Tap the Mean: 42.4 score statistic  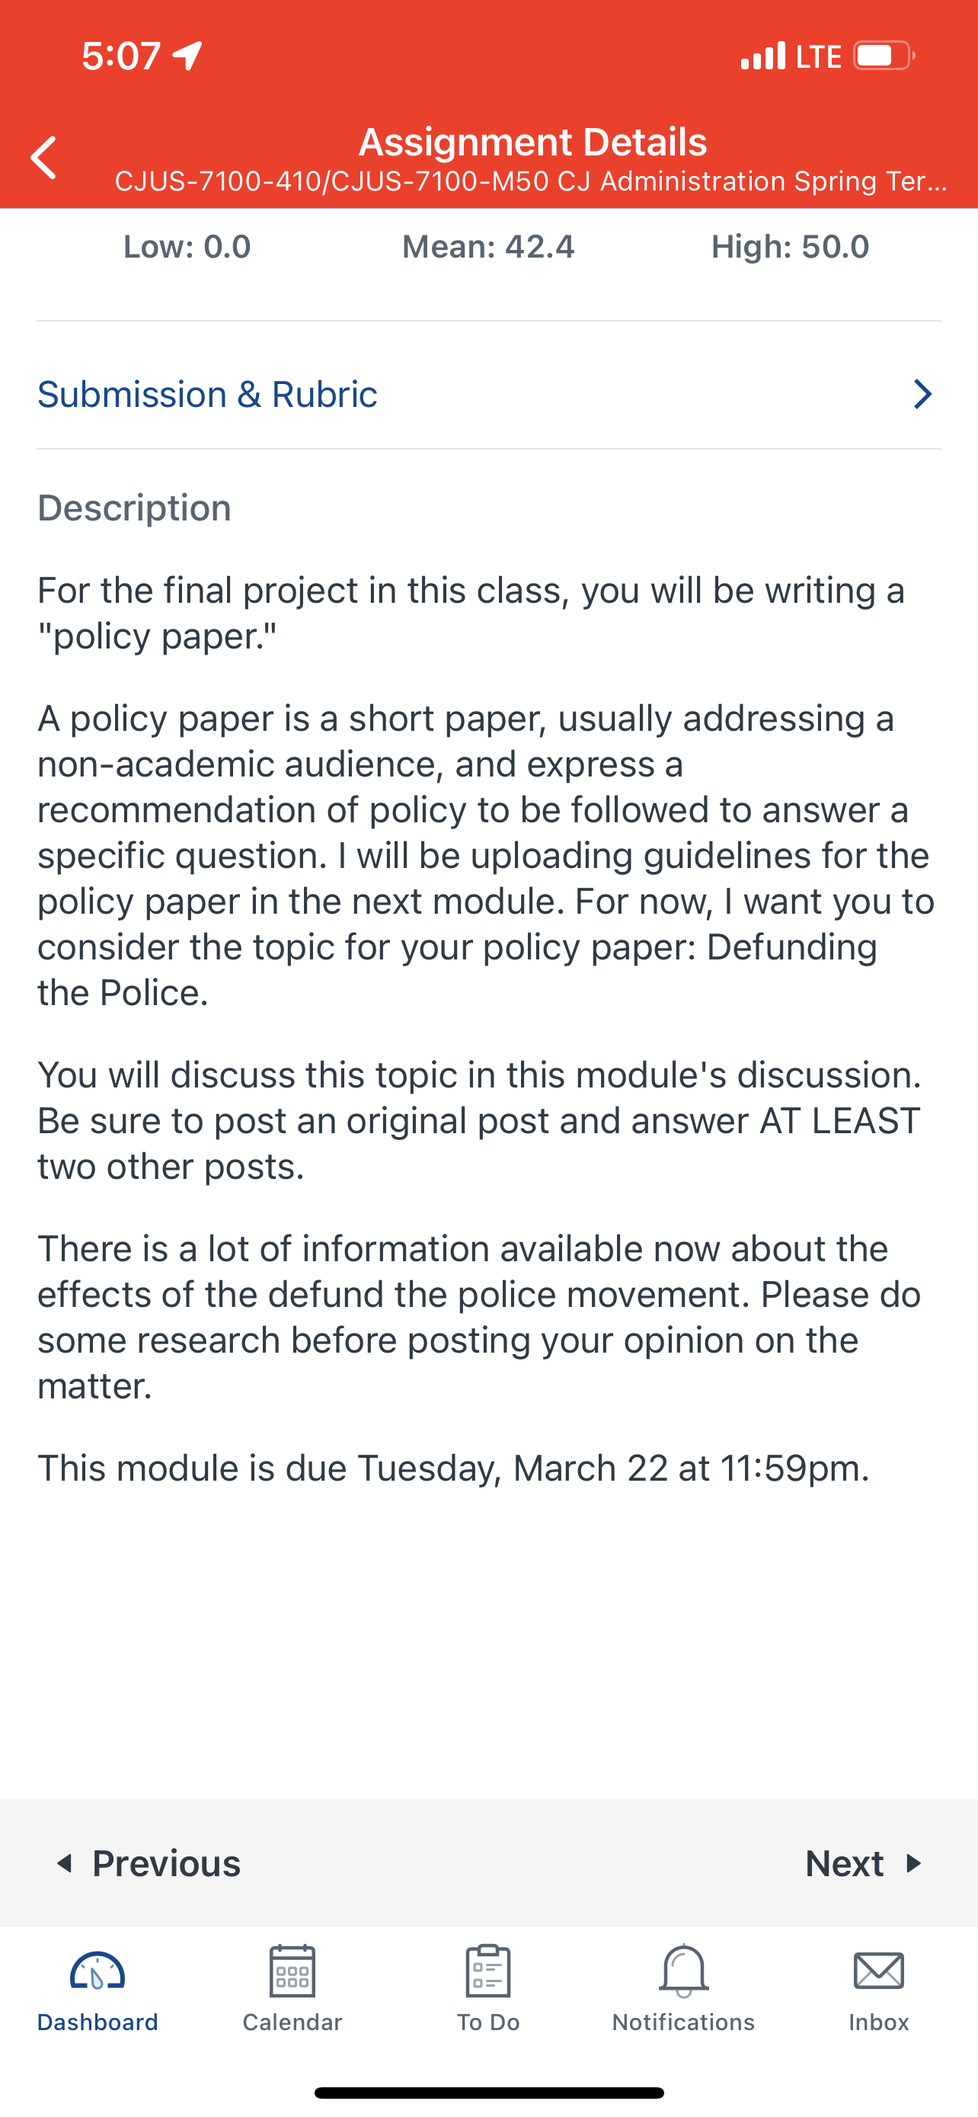click(487, 247)
